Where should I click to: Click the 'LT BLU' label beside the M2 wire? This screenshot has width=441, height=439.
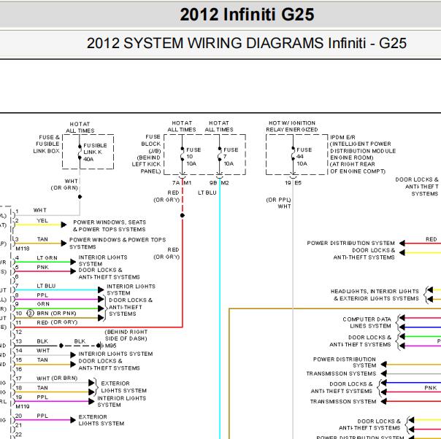tap(207, 193)
